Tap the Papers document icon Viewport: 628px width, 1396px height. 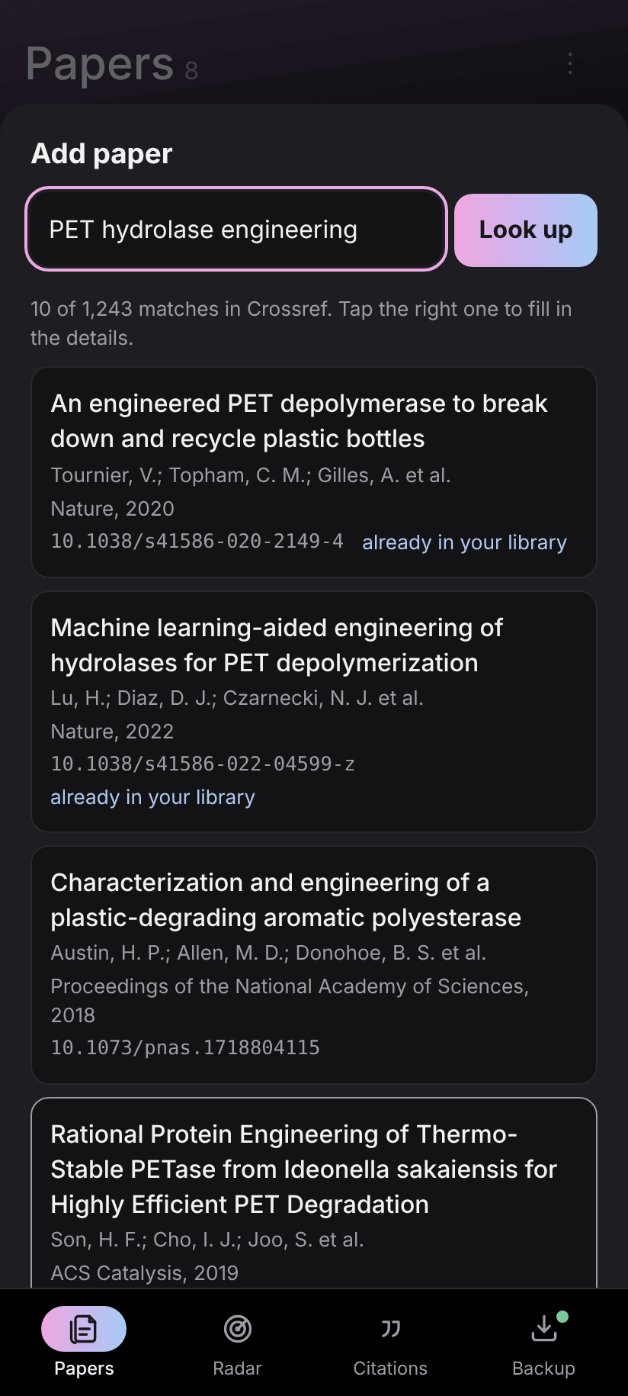click(x=84, y=1329)
